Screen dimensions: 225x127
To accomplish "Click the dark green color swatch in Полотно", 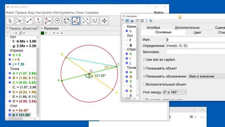I will tap(43, 33).
